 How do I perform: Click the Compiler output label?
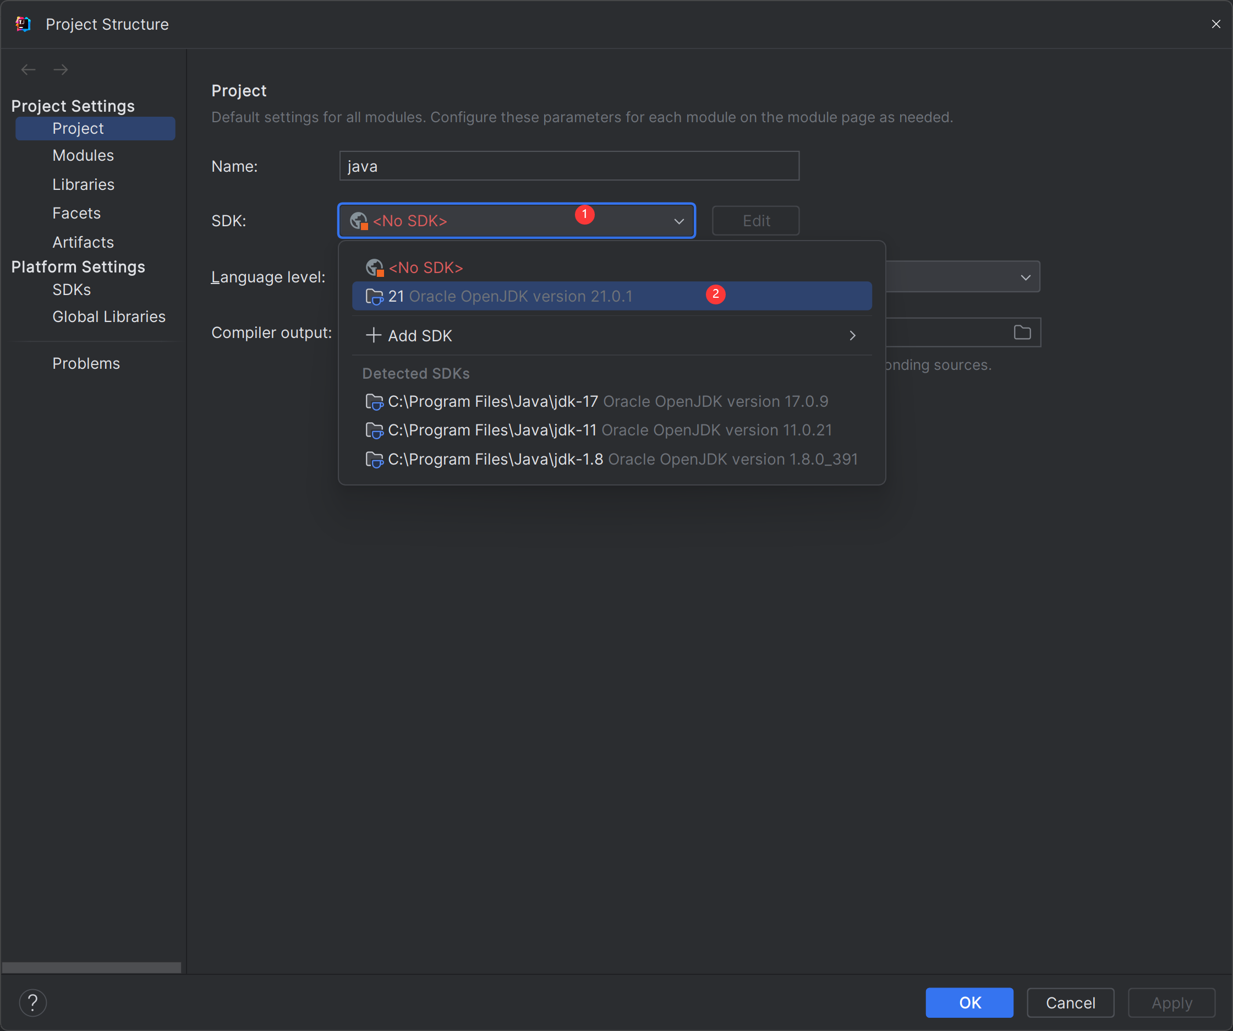pos(271,332)
